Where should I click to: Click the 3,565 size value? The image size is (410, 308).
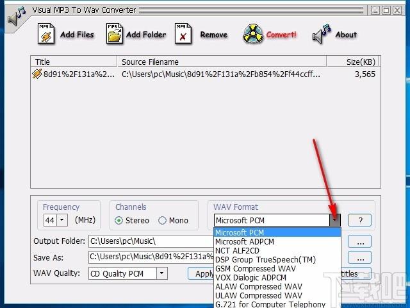[365, 74]
